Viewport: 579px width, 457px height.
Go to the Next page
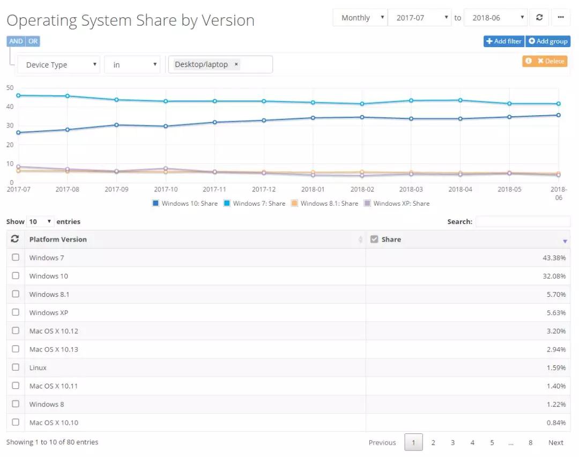pyautogui.click(x=556, y=442)
